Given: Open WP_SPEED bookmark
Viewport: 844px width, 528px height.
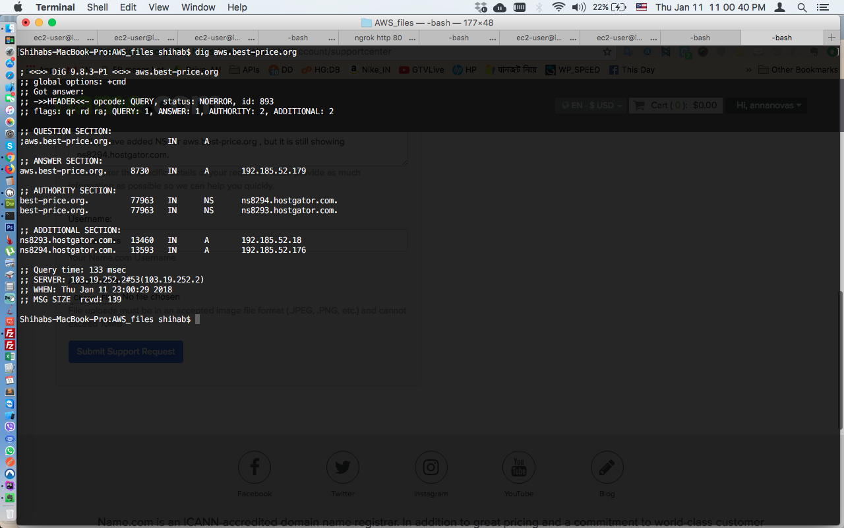Looking at the screenshot, I should point(571,69).
